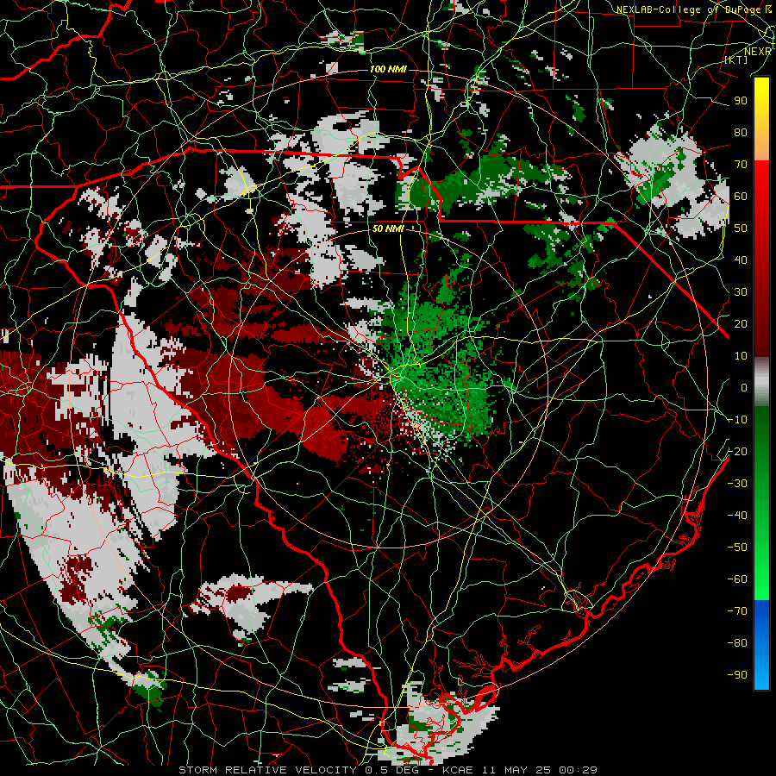The image size is (776, 776).
Task: Click the 50 NMI range ring label
Action: (389, 228)
